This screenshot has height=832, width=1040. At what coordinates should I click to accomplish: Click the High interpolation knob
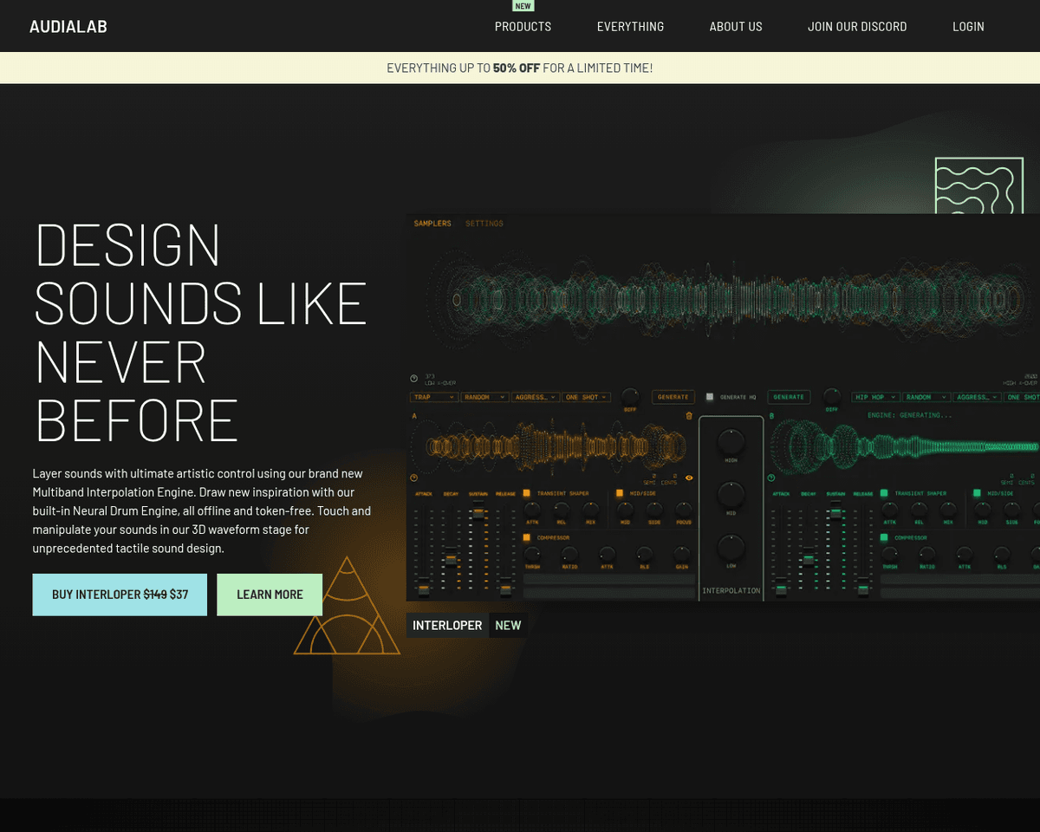(731, 442)
